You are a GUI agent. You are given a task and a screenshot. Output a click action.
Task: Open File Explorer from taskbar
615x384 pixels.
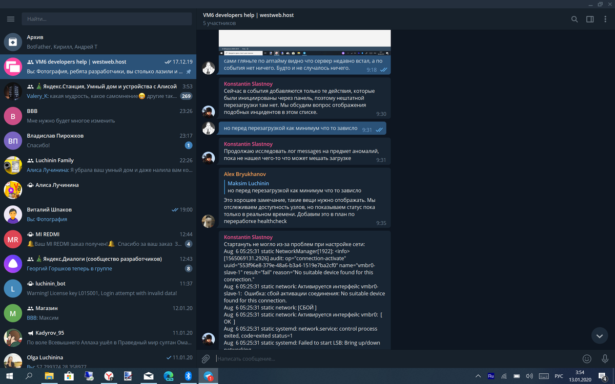point(49,376)
